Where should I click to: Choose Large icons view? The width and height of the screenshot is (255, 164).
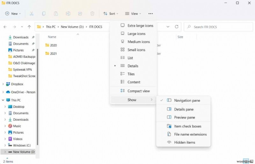(x=133, y=34)
